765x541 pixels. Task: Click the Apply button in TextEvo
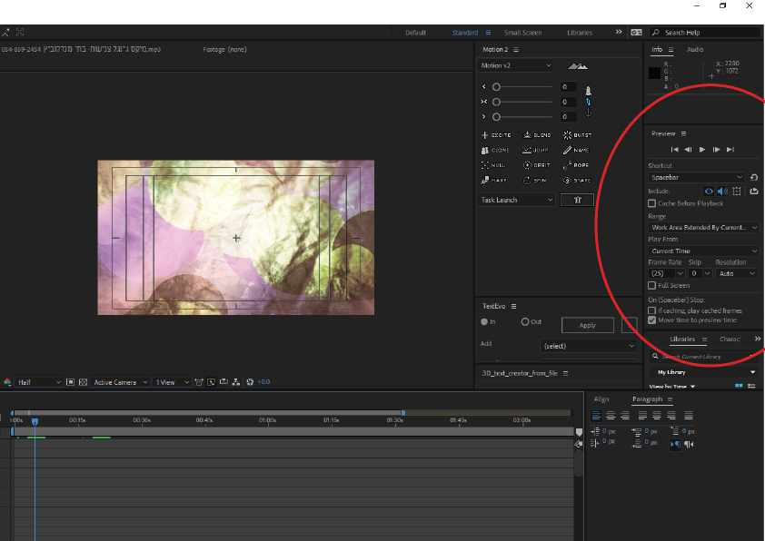[587, 325]
